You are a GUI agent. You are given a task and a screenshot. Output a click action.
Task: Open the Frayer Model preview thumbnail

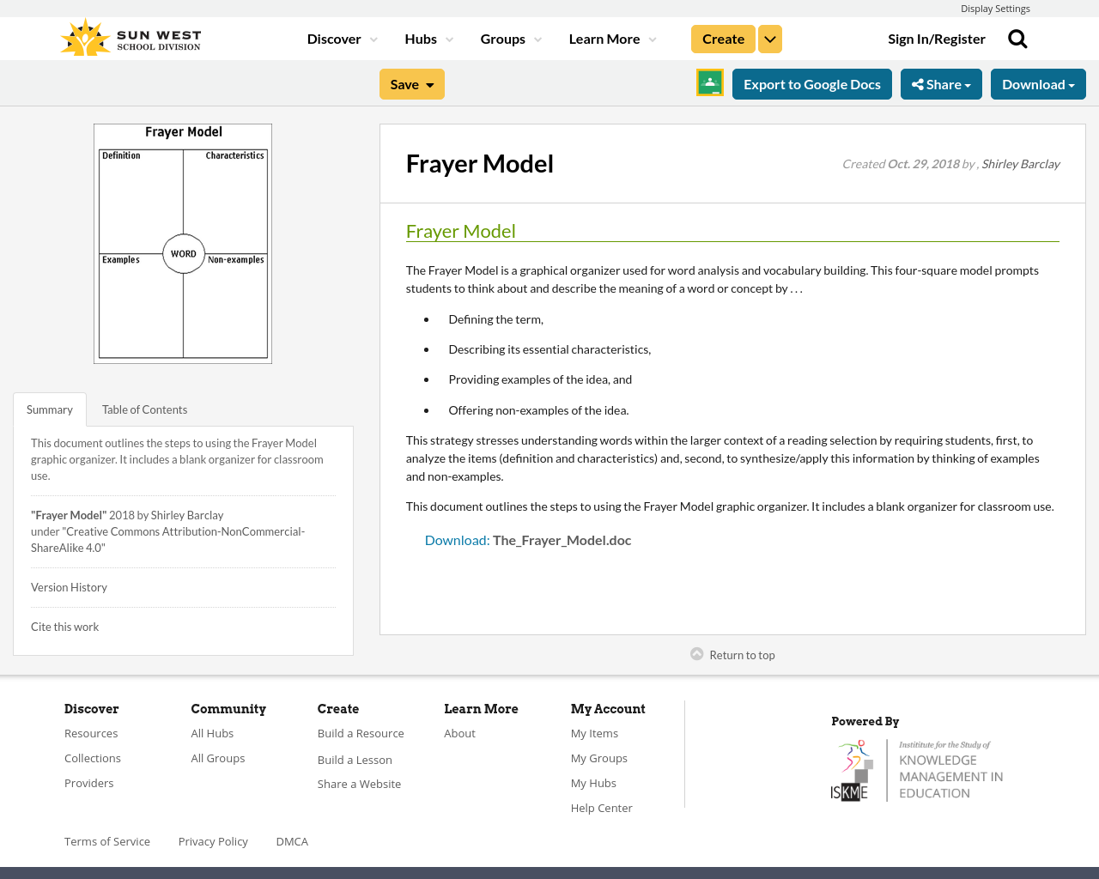183,243
